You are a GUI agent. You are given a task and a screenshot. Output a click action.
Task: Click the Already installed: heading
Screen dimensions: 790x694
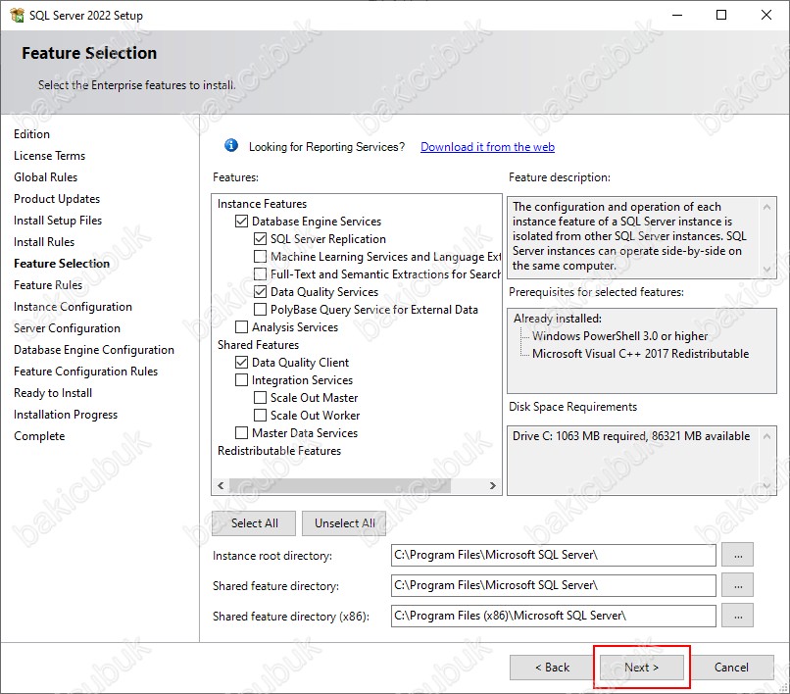click(x=558, y=319)
